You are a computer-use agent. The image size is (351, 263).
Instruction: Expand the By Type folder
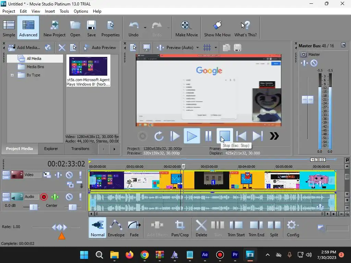[12, 75]
